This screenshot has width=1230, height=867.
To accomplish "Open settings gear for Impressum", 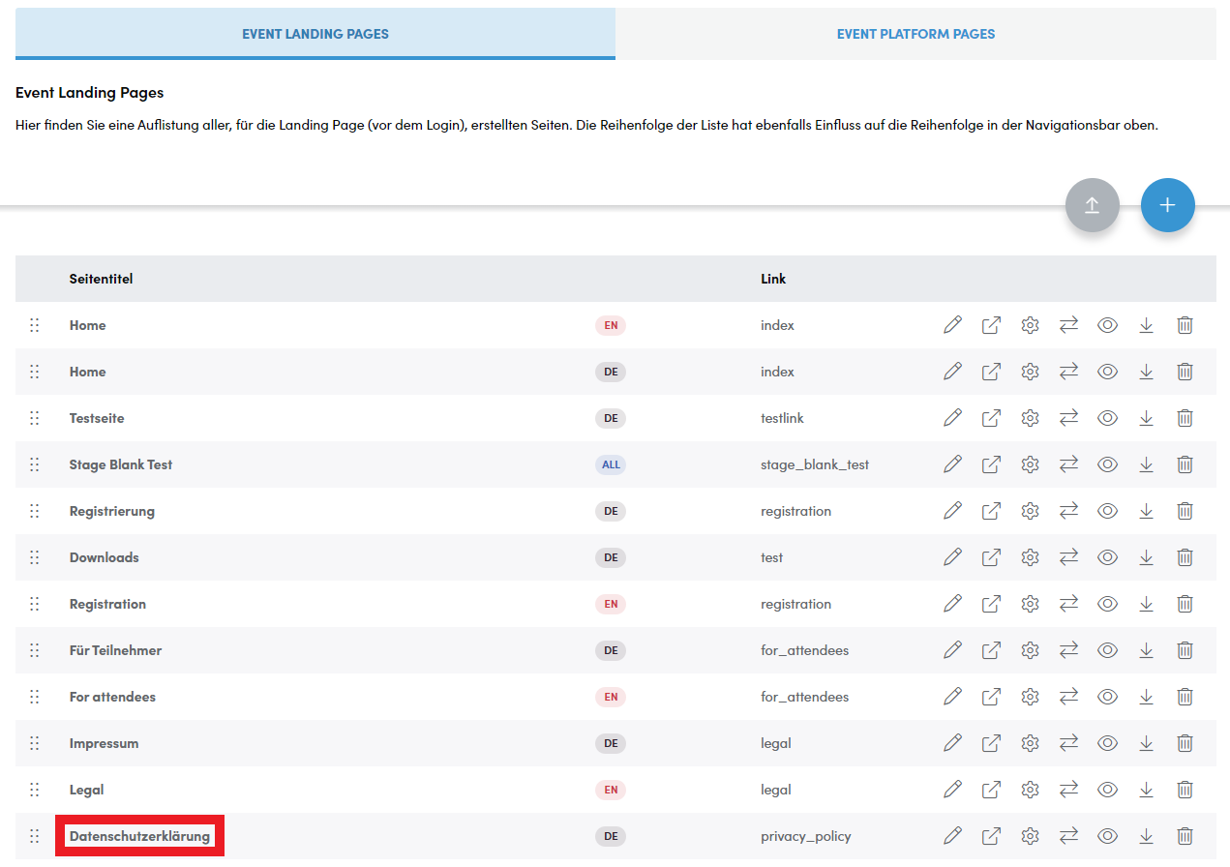I will tap(1030, 743).
